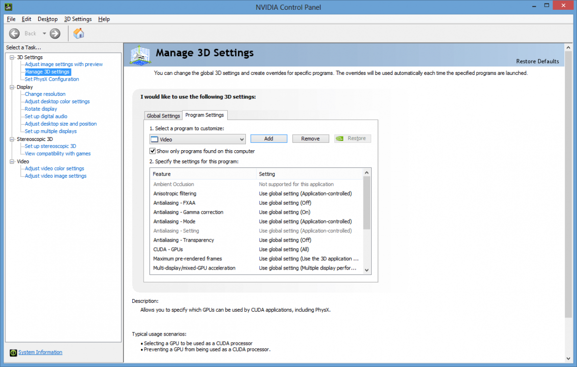Viewport: 577px width, 367px height.
Task: Click the Feature column header
Action: click(203, 174)
